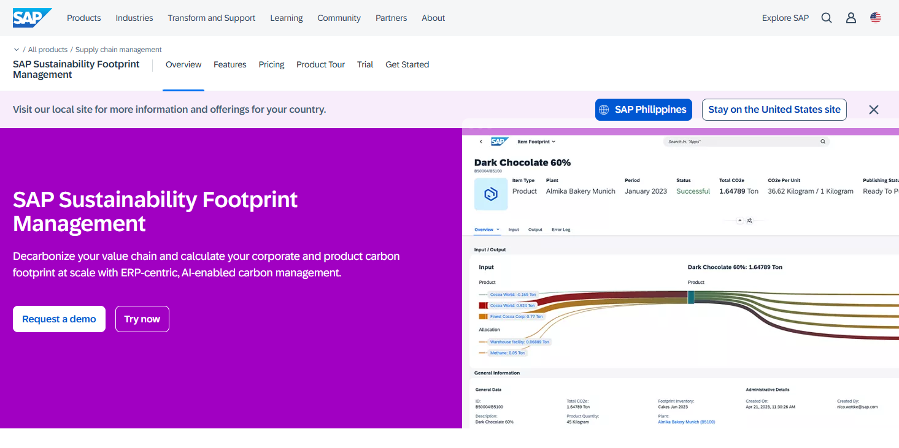Click the Warehouse facility: 0.06889 Ton label
The width and height of the screenshot is (899, 448).
click(520, 342)
